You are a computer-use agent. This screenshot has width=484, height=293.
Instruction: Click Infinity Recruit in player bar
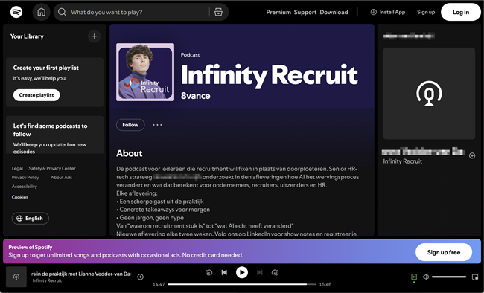coord(47,280)
